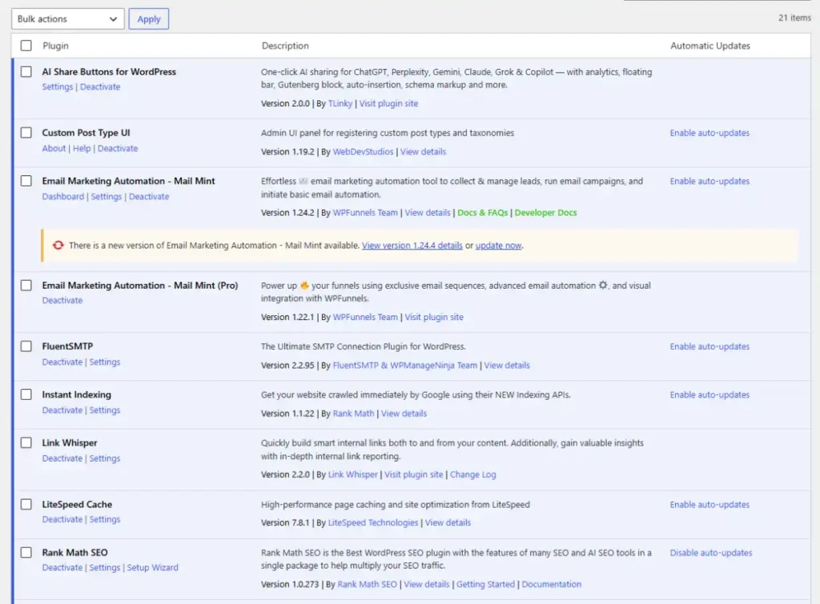The height and width of the screenshot is (604, 820).
Task: Open Rank Math SEO Setup Wizard
Action: coord(153,567)
